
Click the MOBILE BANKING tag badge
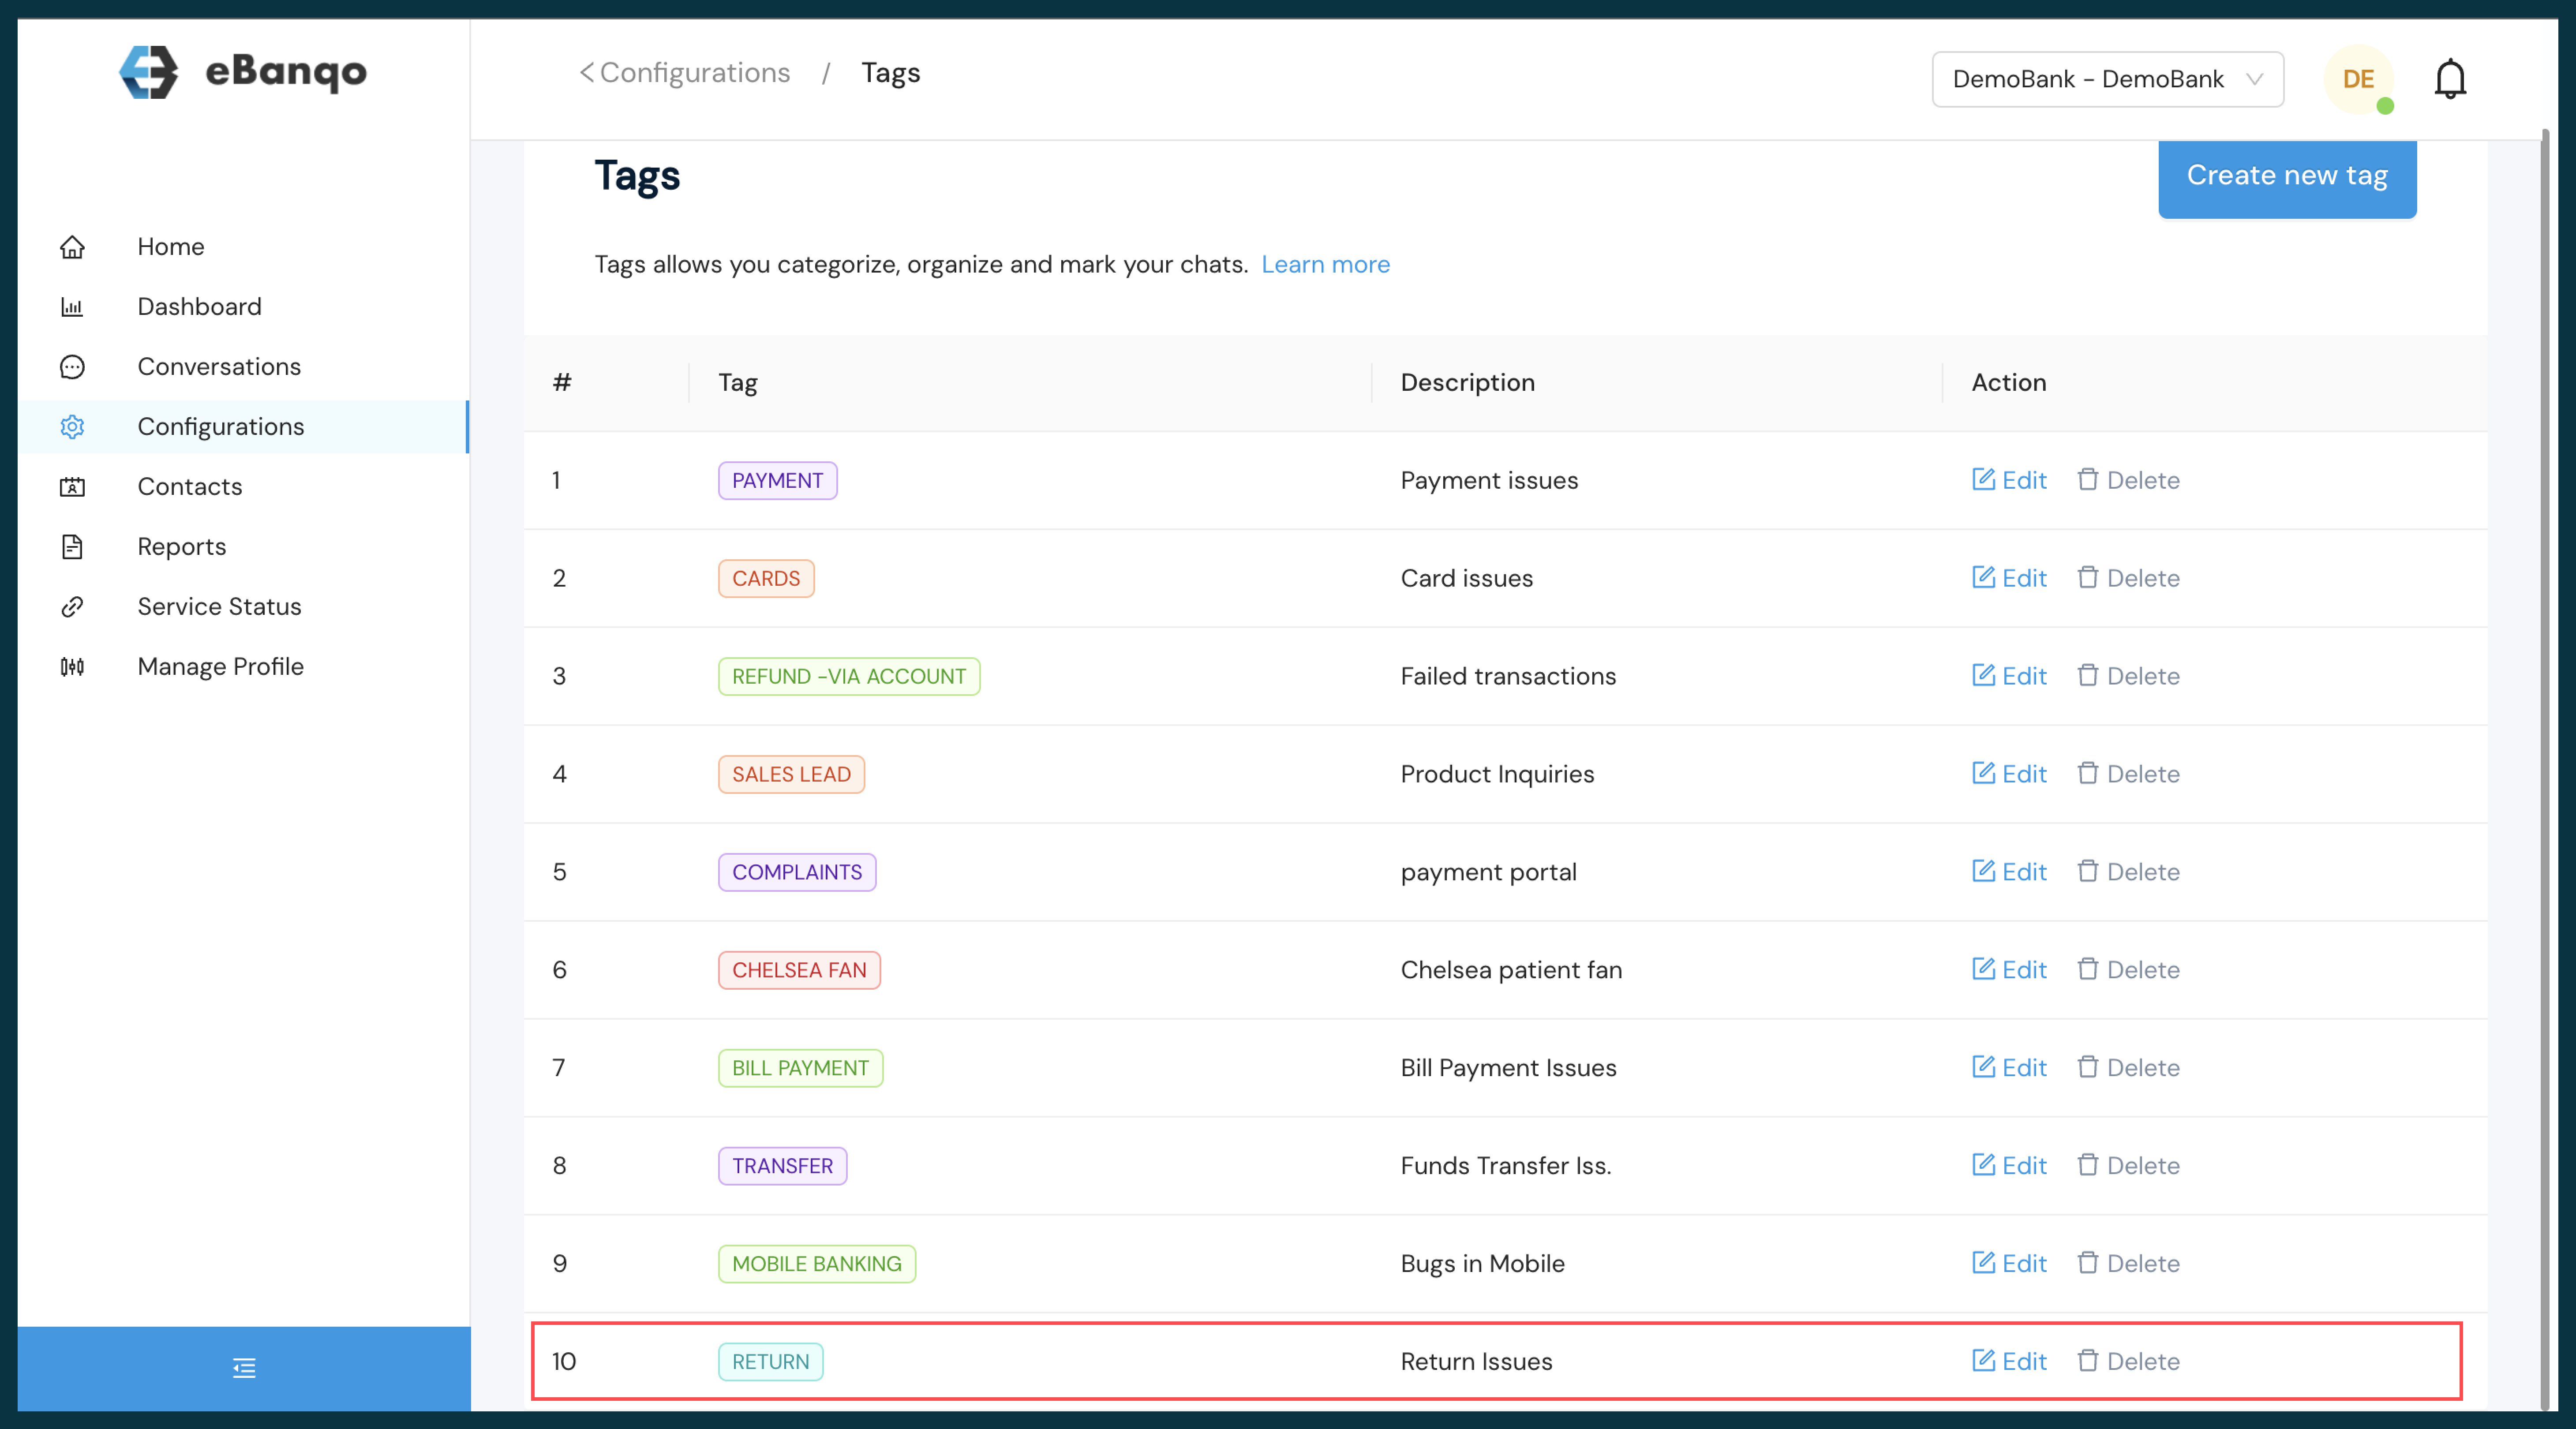[x=817, y=1265]
